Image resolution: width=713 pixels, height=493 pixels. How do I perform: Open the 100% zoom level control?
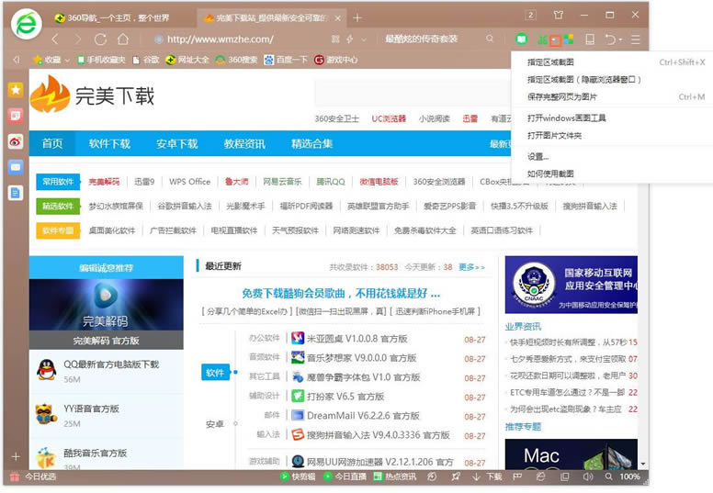click(629, 476)
